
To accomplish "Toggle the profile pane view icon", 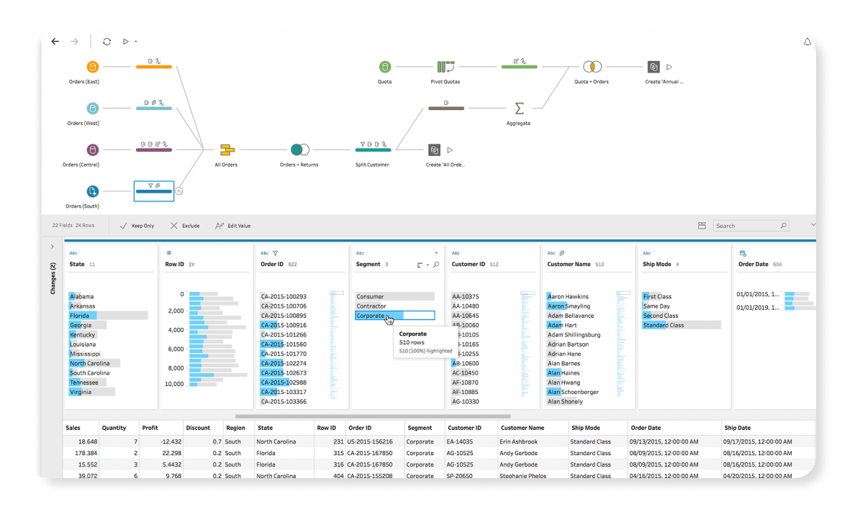I will click(702, 226).
